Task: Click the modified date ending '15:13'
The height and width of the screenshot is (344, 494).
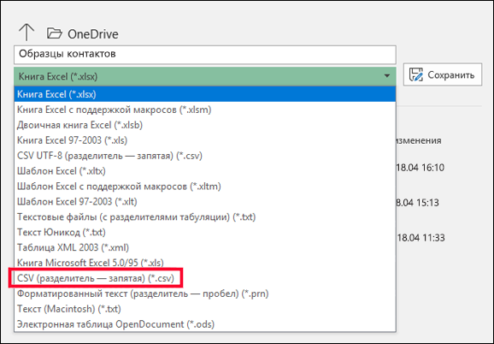Action: click(x=417, y=203)
